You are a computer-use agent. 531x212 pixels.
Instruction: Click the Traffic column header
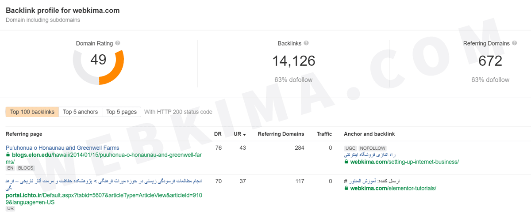click(x=324, y=134)
